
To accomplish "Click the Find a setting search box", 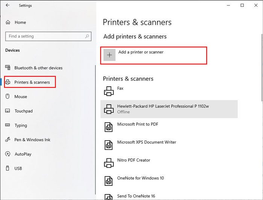I will pyautogui.click(x=48, y=36).
